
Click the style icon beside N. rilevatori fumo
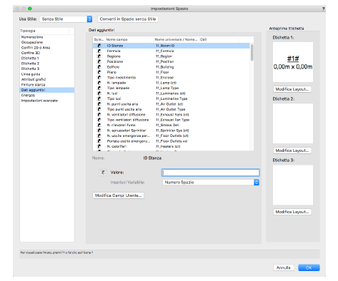99,125
